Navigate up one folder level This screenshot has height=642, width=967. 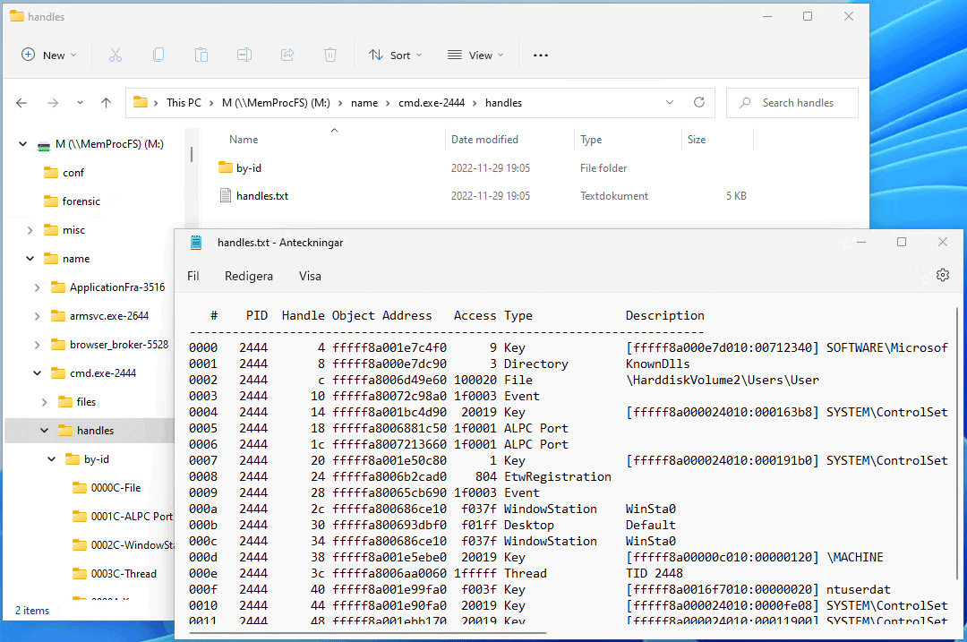tap(105, 102)
